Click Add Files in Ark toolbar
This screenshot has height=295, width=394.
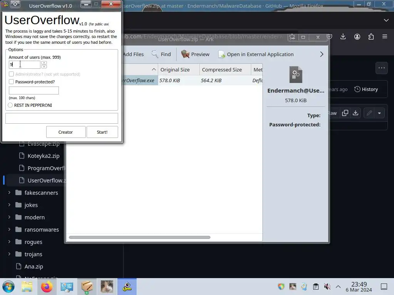coord(134,54)
